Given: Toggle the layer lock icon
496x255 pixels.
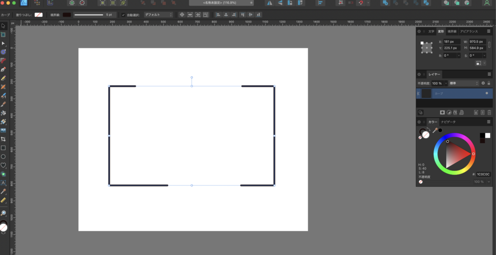Looking at the screenshot, I should click(x=489, y=83).
